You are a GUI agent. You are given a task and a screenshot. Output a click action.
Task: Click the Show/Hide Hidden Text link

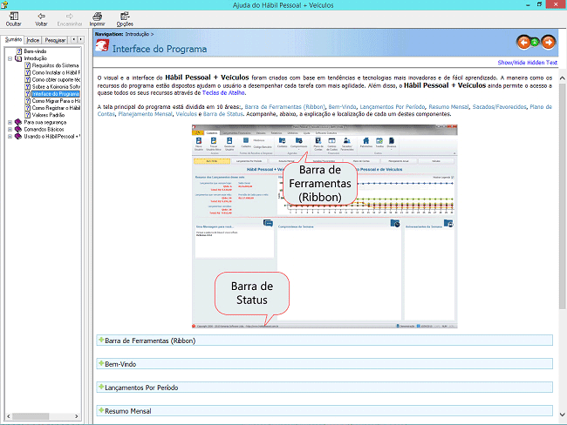click(527, 63)
